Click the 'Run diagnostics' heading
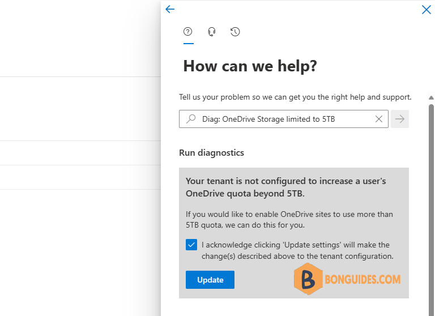Image resolution: width=435 pixels, height=316 pixels. coord(211,152)
